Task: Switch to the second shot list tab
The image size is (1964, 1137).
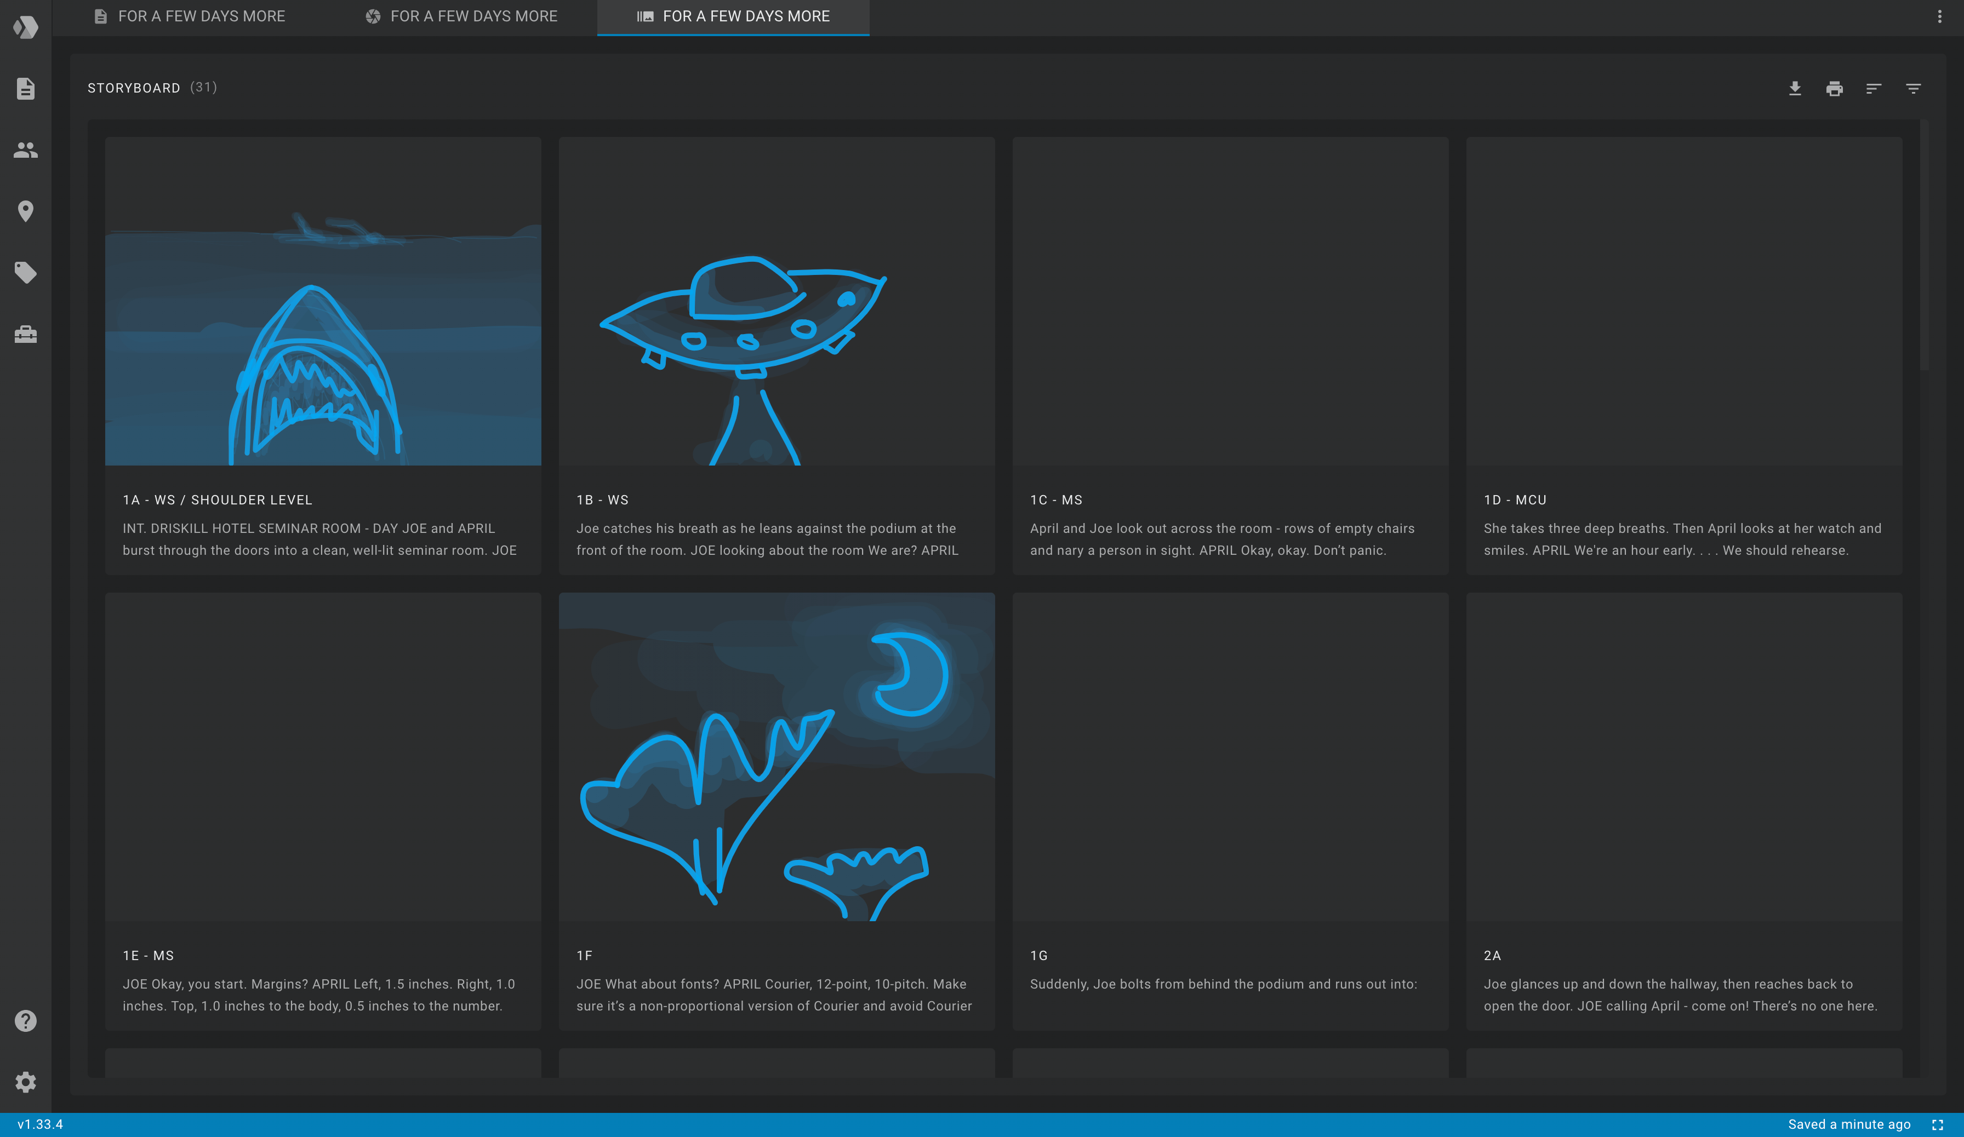Action: click(x=461, y=16)
